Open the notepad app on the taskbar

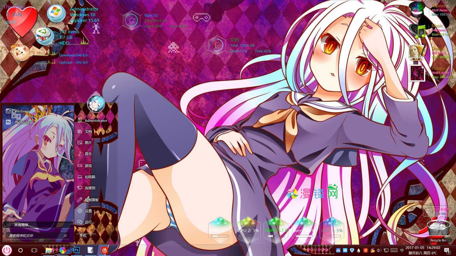click(x=90, y=250)
